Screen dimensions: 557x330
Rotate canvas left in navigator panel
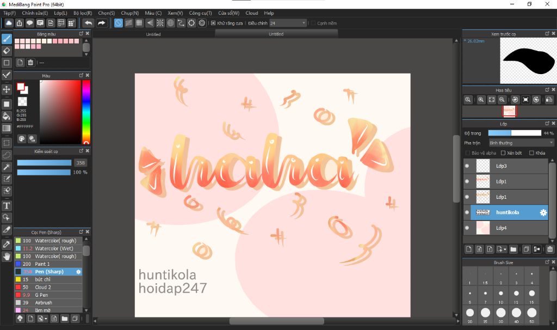pyautogui.click(x=515, y=100)
